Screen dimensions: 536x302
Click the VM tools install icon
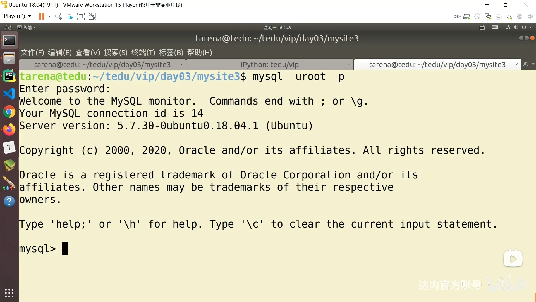[70, 16]
